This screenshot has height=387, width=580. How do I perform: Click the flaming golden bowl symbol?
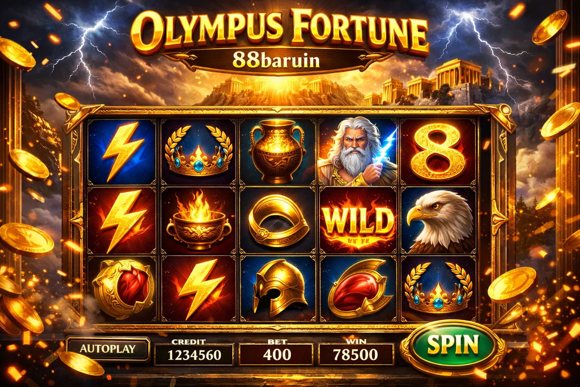click(199, 220)
